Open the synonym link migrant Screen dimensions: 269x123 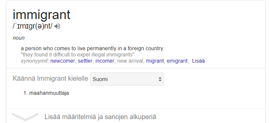click(155, 61)
